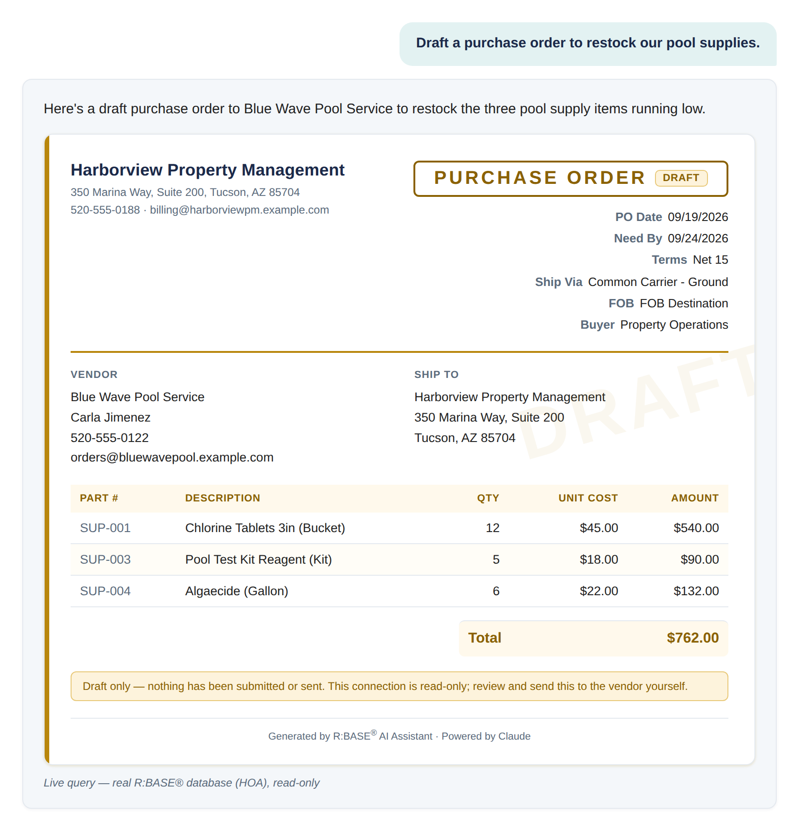Click Pool Test Kit Reagent (Kit) description
Viewport: 799px width, 832px height.
click(258, 559)
